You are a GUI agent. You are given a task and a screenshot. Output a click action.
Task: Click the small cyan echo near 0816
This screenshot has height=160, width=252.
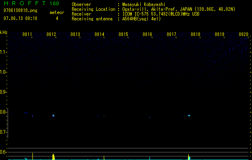(149, 117)
